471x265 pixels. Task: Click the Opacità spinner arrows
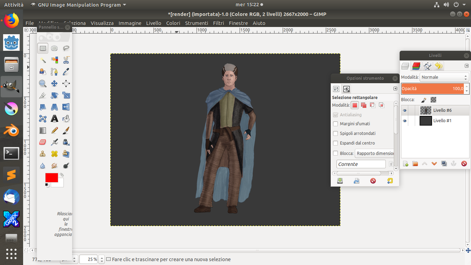[x=467, y=89]
